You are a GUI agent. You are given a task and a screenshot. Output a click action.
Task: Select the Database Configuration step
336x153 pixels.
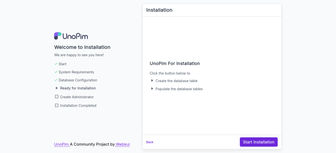pyautogui.click(x=78, y=80)
